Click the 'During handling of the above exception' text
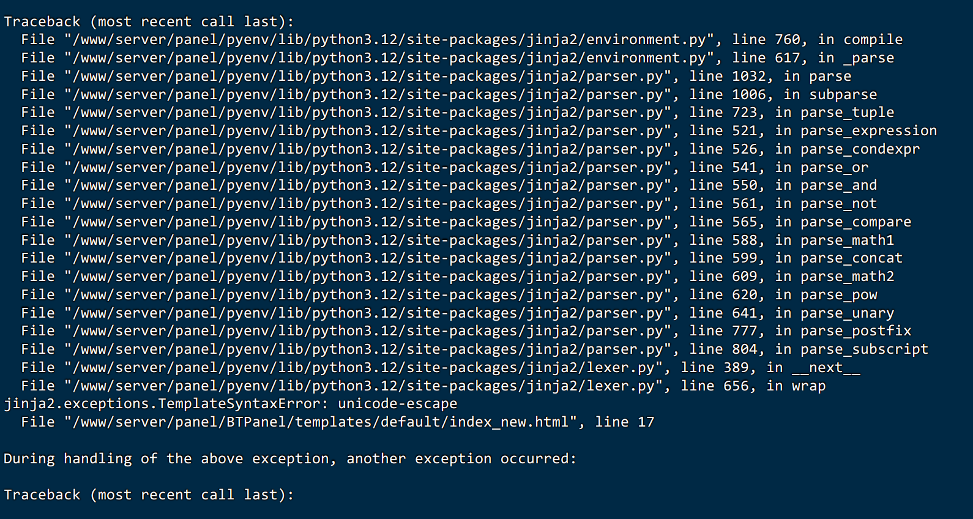This screenshot has height=519, width=973. click(x=290, y=459)
